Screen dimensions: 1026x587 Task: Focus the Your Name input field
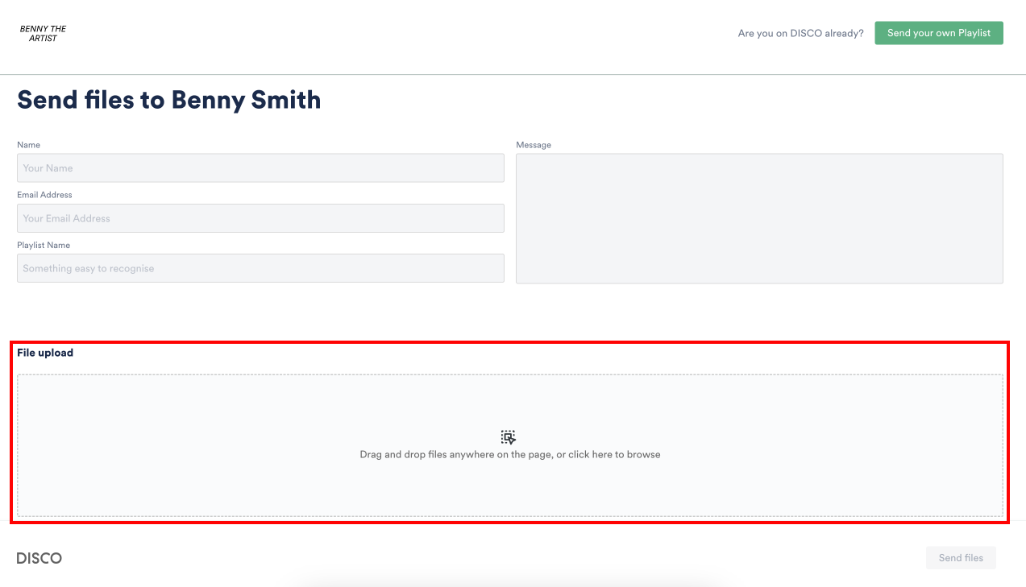tap(260, 168)
